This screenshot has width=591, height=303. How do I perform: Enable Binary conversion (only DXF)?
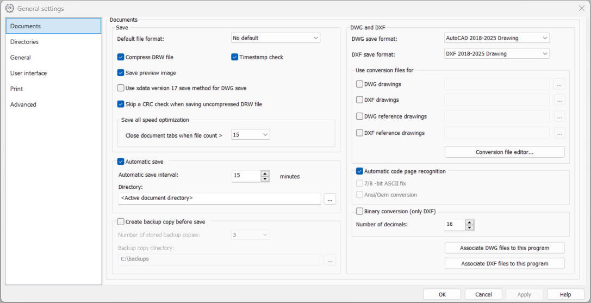click(359, 212)
